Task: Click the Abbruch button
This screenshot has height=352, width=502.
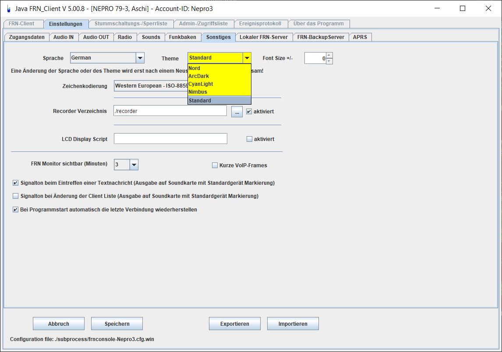Action: point(59,324)
